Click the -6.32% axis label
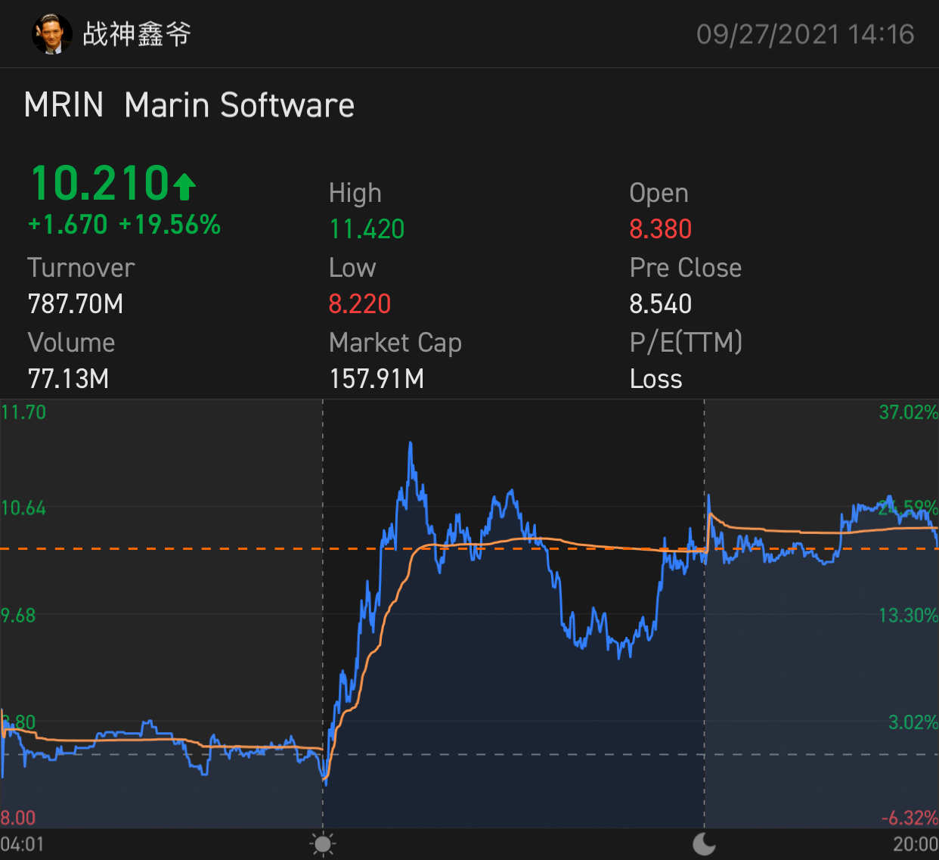Viewport: 939px width, 860px height. [910, 818]
